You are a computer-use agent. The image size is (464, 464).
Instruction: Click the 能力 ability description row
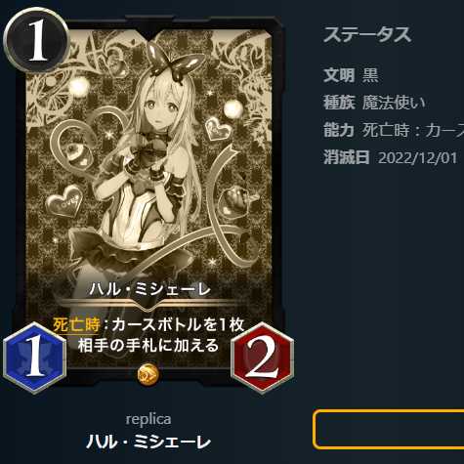coord(394,130)
